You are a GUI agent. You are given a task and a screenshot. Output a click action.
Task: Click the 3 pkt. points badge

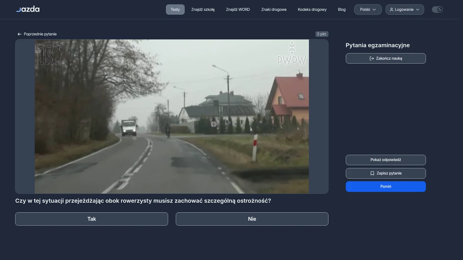coord(322,34)
